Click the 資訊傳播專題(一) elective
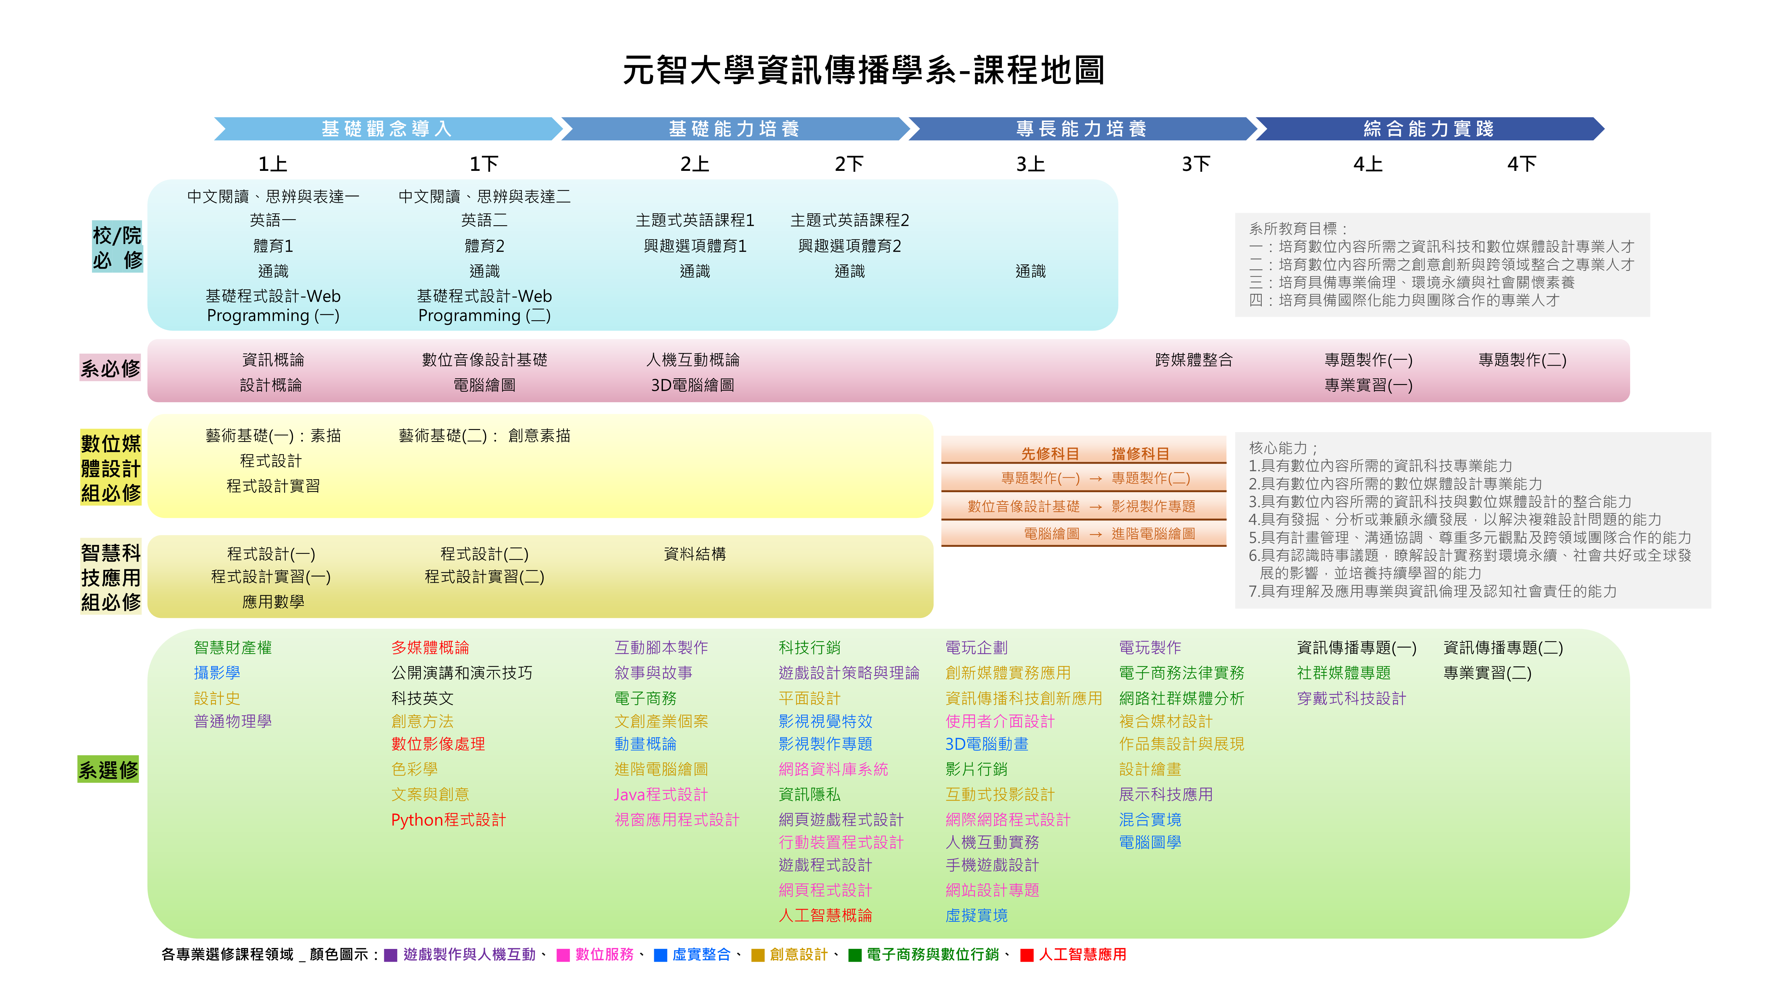Viewport: 1791px width, 1007px height. point(1356,648)
